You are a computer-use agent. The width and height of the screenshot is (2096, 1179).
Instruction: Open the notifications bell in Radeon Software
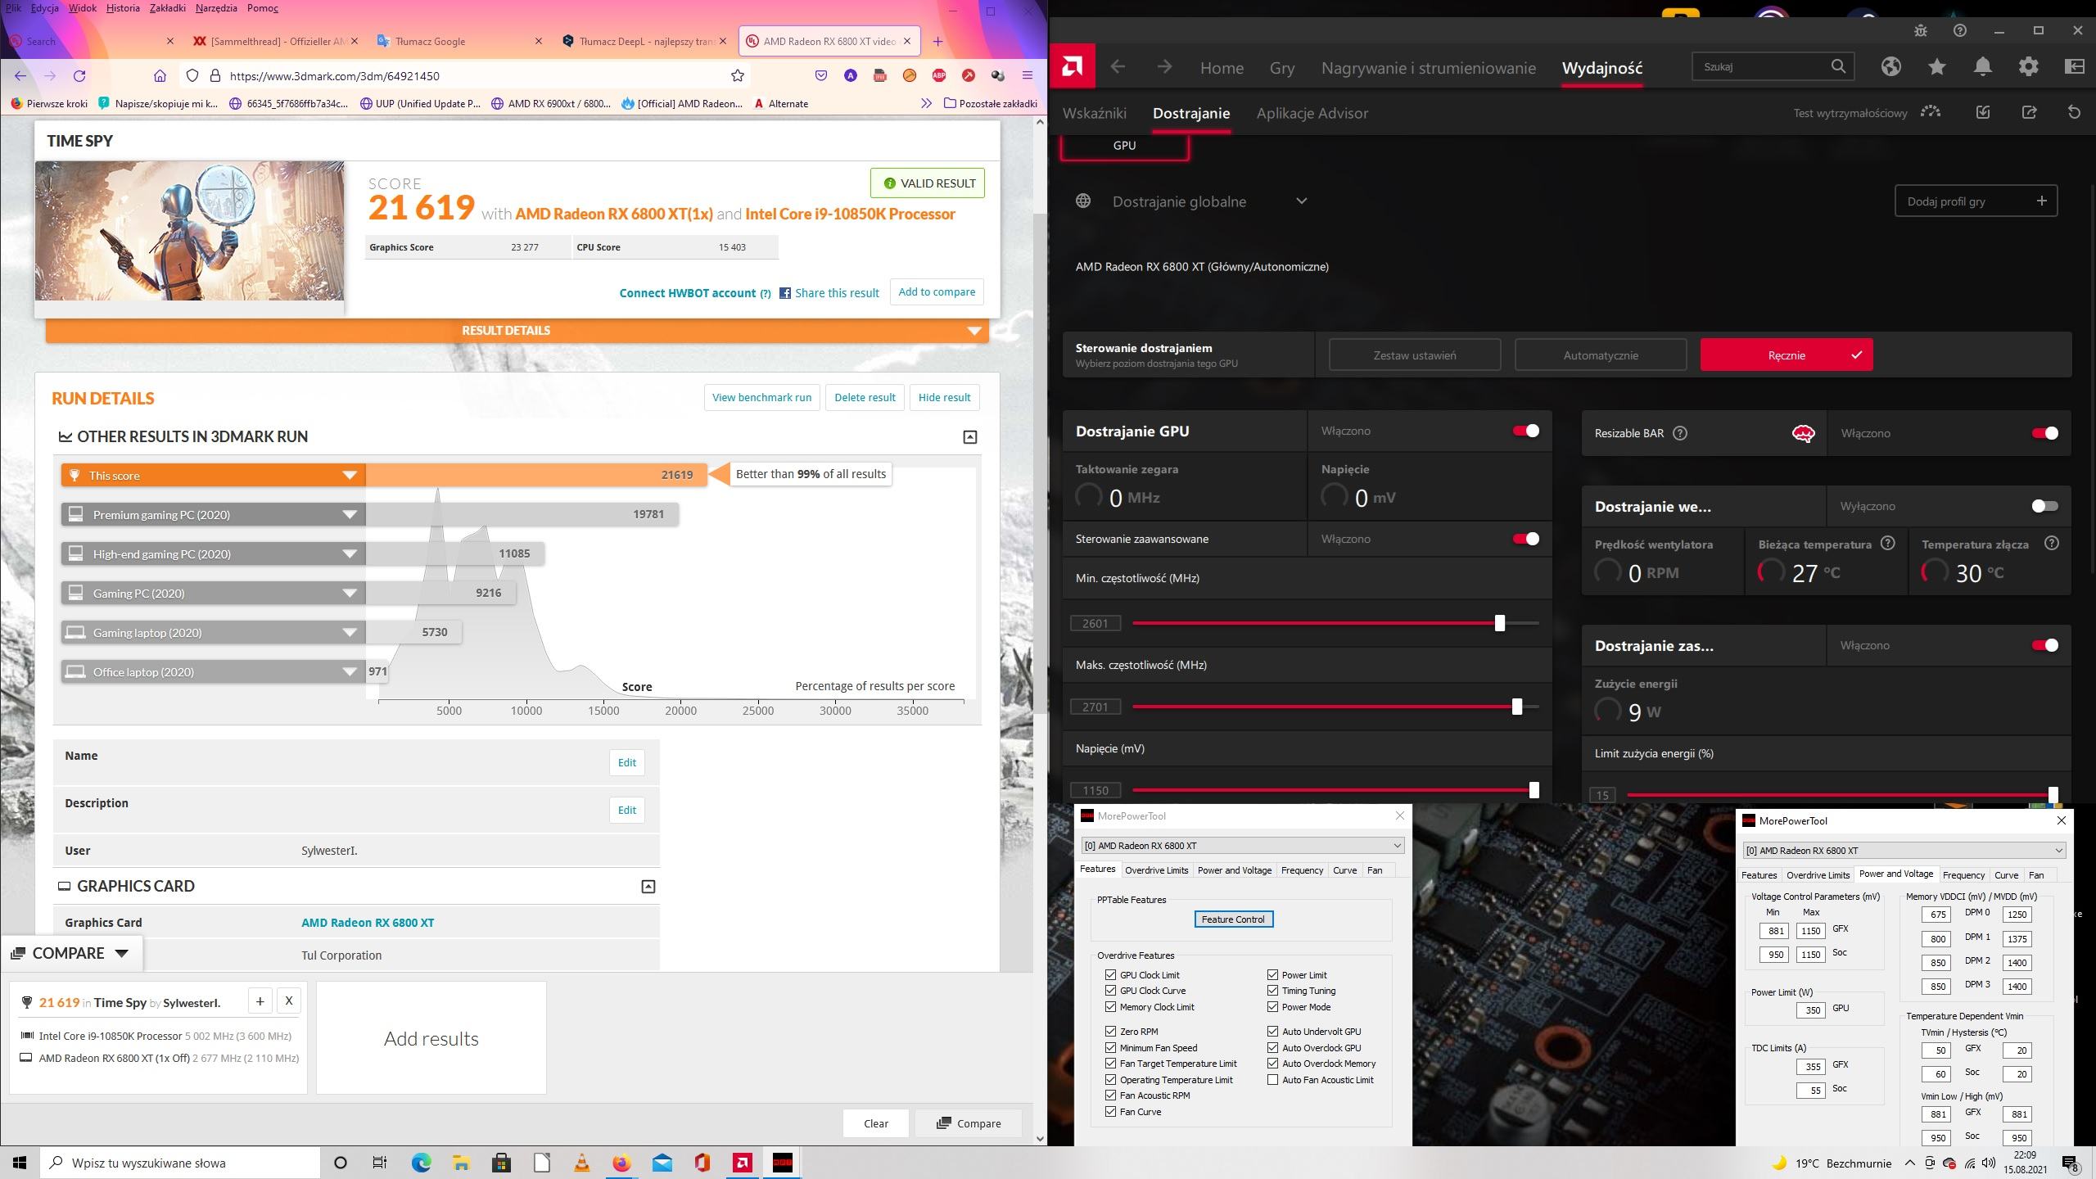[1982, 67]
